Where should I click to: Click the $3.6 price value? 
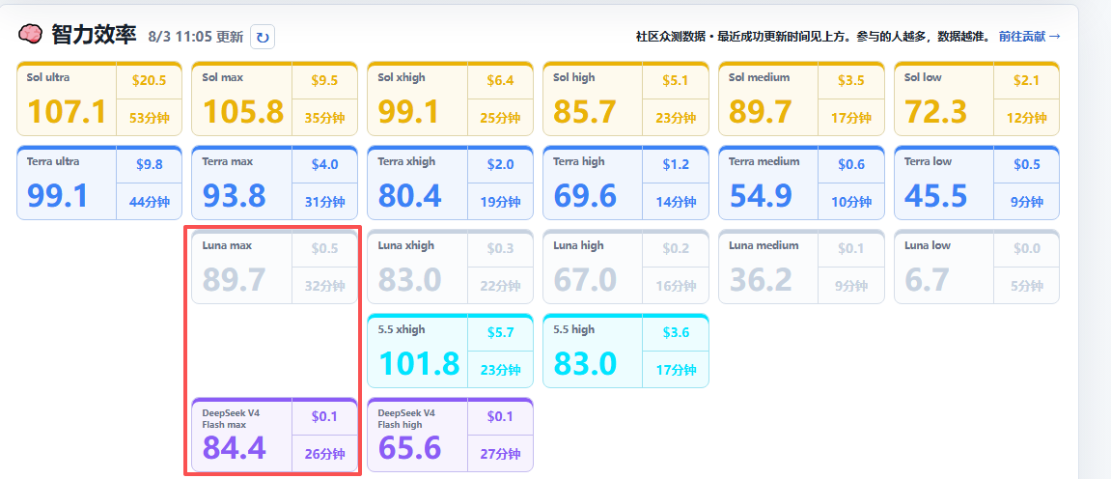[676, 332]
